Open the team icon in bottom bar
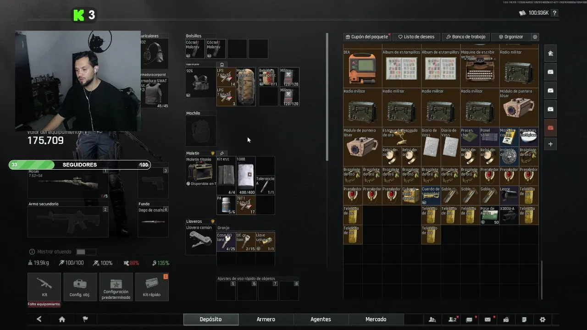587x330 pixels. coord(452,319)
